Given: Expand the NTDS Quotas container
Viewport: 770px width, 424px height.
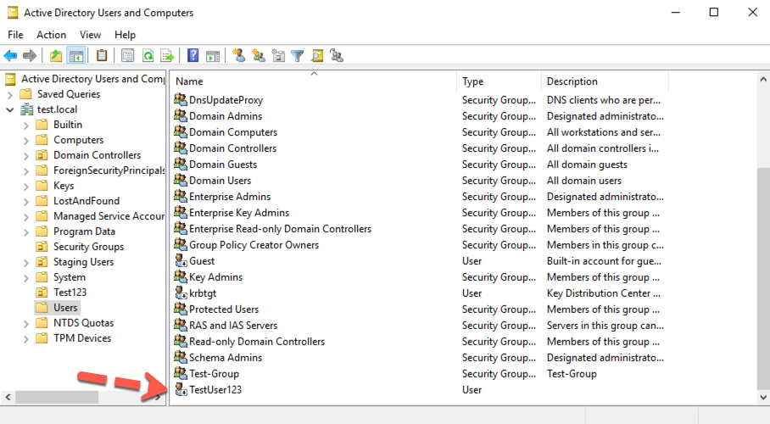Looking at the screenshot, I should (x=26, y=323).
